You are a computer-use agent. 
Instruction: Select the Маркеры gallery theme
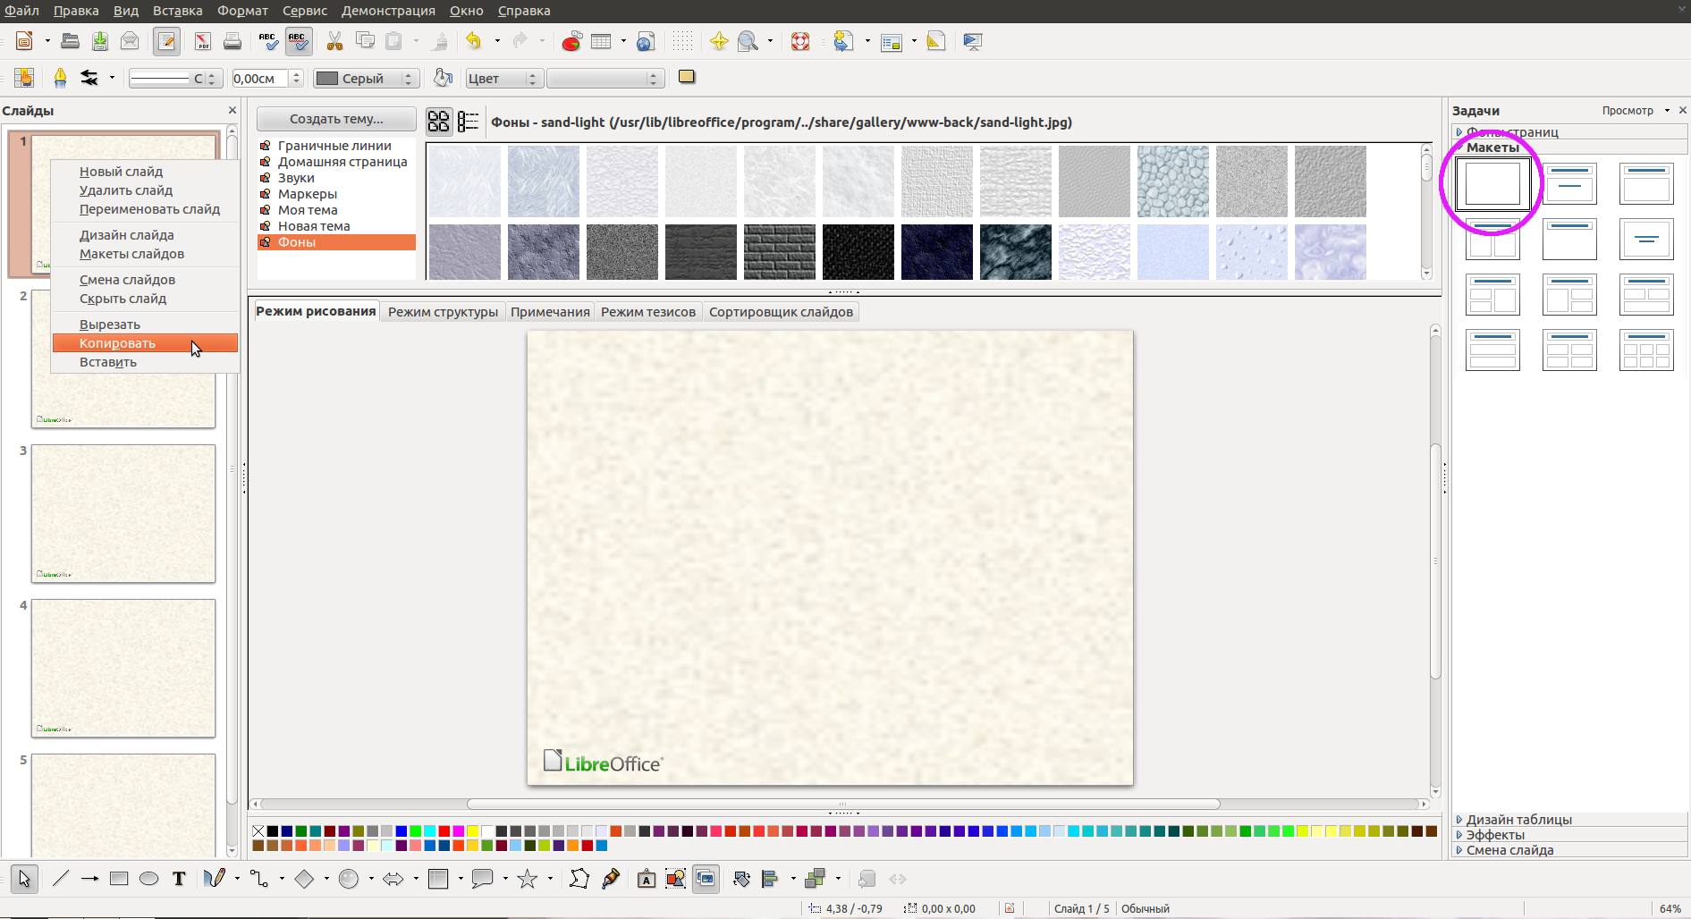[x=308, y=194]
